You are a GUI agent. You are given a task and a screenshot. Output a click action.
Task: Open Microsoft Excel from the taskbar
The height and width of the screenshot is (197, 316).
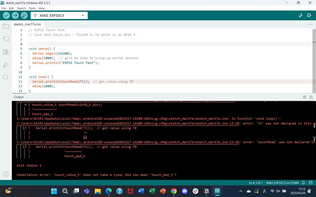point(152,191)
